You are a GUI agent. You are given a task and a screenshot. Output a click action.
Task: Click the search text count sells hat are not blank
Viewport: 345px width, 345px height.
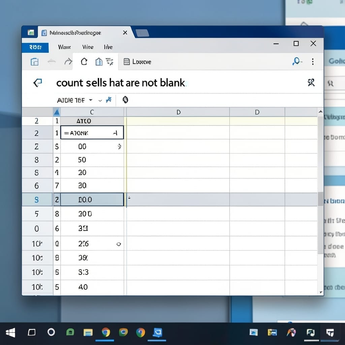click(x=121, y=83)
